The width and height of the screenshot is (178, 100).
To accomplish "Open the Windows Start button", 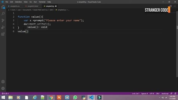I will [x=3, y=97].
